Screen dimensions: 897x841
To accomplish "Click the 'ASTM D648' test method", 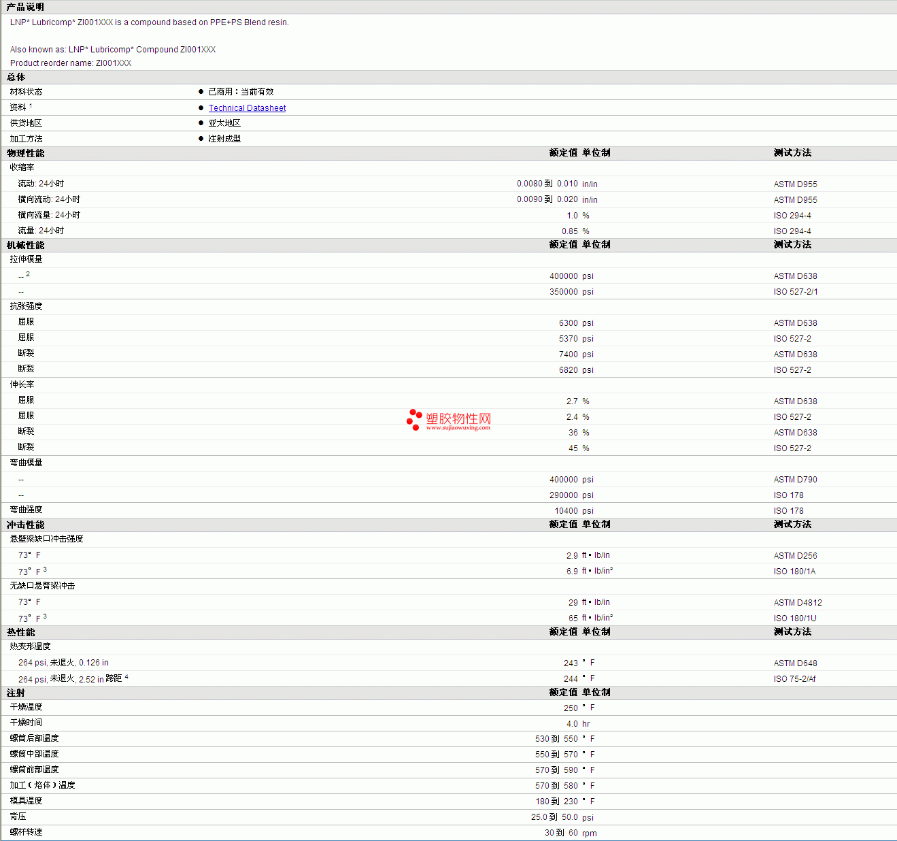I will coord(796,663).
